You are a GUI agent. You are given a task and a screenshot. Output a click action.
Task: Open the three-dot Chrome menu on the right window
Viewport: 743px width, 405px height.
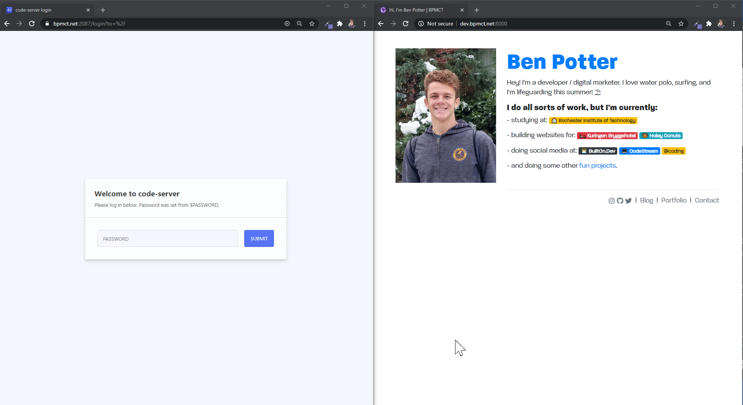click(734, 24)
